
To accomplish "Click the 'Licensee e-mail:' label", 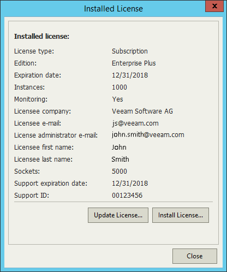I will 38,123.
